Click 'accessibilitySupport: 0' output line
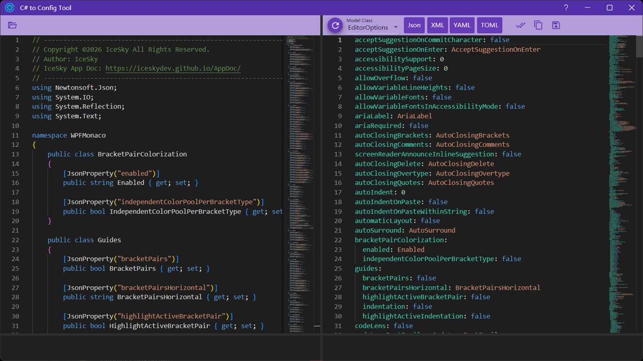 (399, 59)
